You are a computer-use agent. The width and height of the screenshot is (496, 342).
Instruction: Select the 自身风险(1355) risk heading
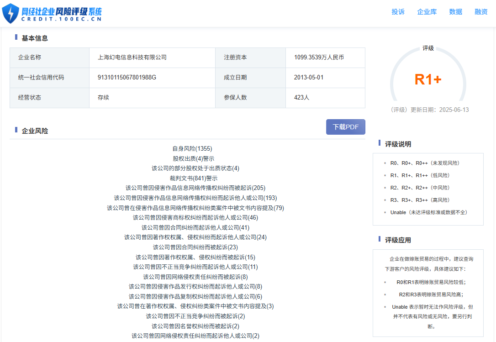[192, 148]
